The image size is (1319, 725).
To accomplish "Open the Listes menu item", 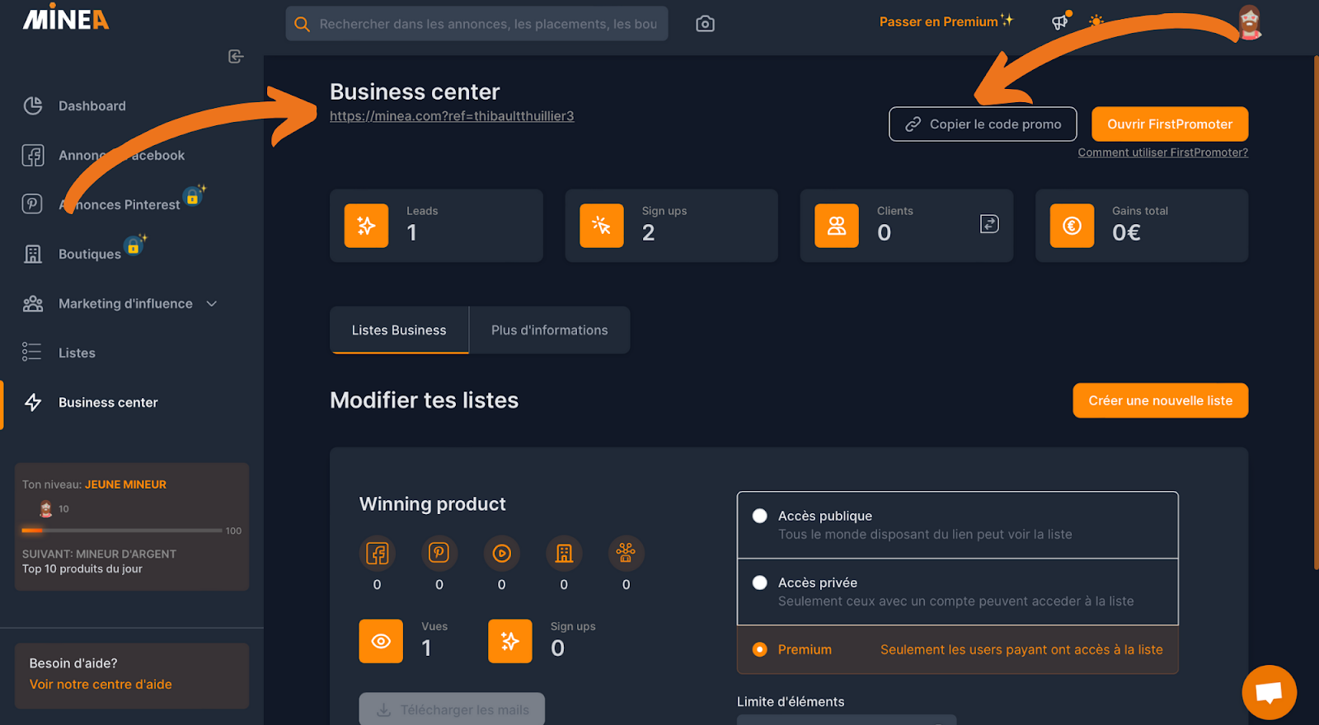I will [x=77, y=353].
